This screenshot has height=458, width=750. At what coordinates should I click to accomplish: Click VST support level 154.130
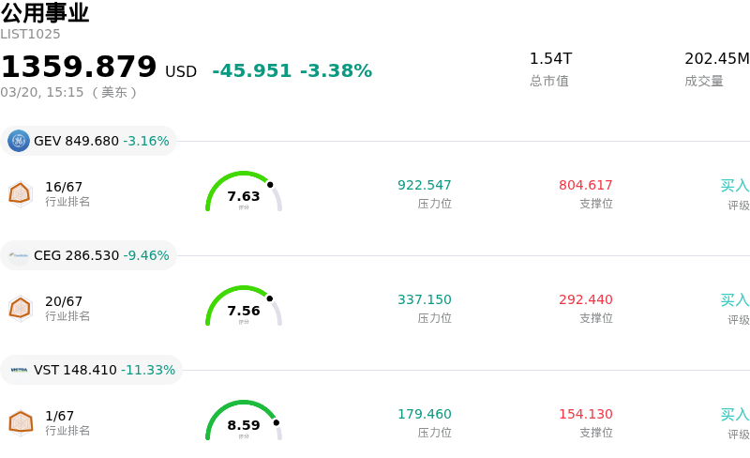coord(585,414)
